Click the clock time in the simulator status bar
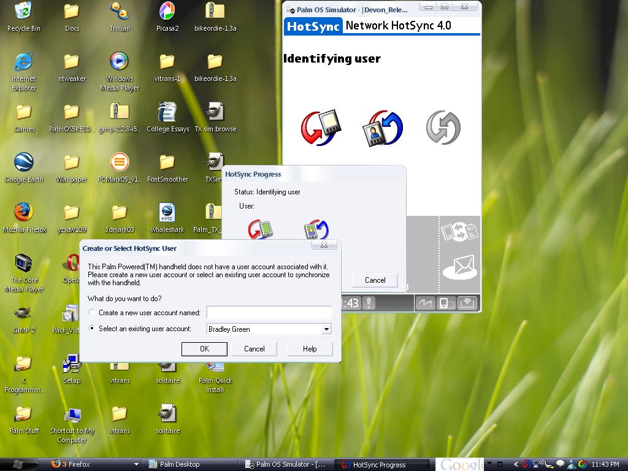The height and width of the screenshot is (471, 628). point(350,303)
